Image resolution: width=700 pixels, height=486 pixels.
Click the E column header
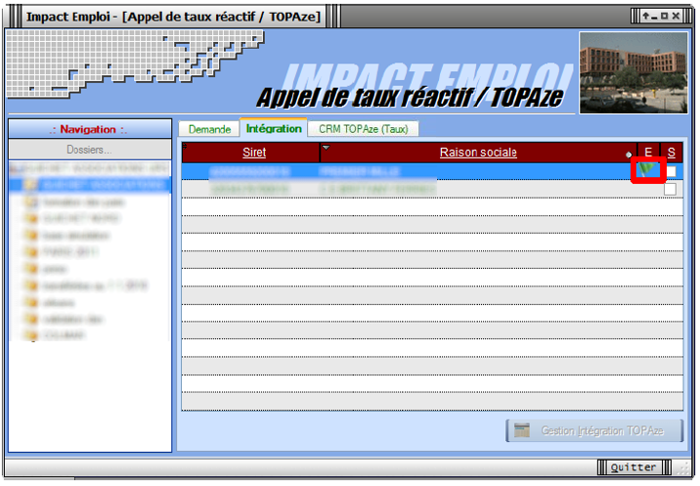tap(648, 153)
